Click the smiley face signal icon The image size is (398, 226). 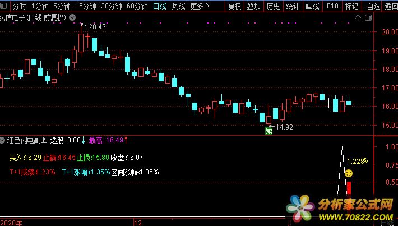coord(349,173)
